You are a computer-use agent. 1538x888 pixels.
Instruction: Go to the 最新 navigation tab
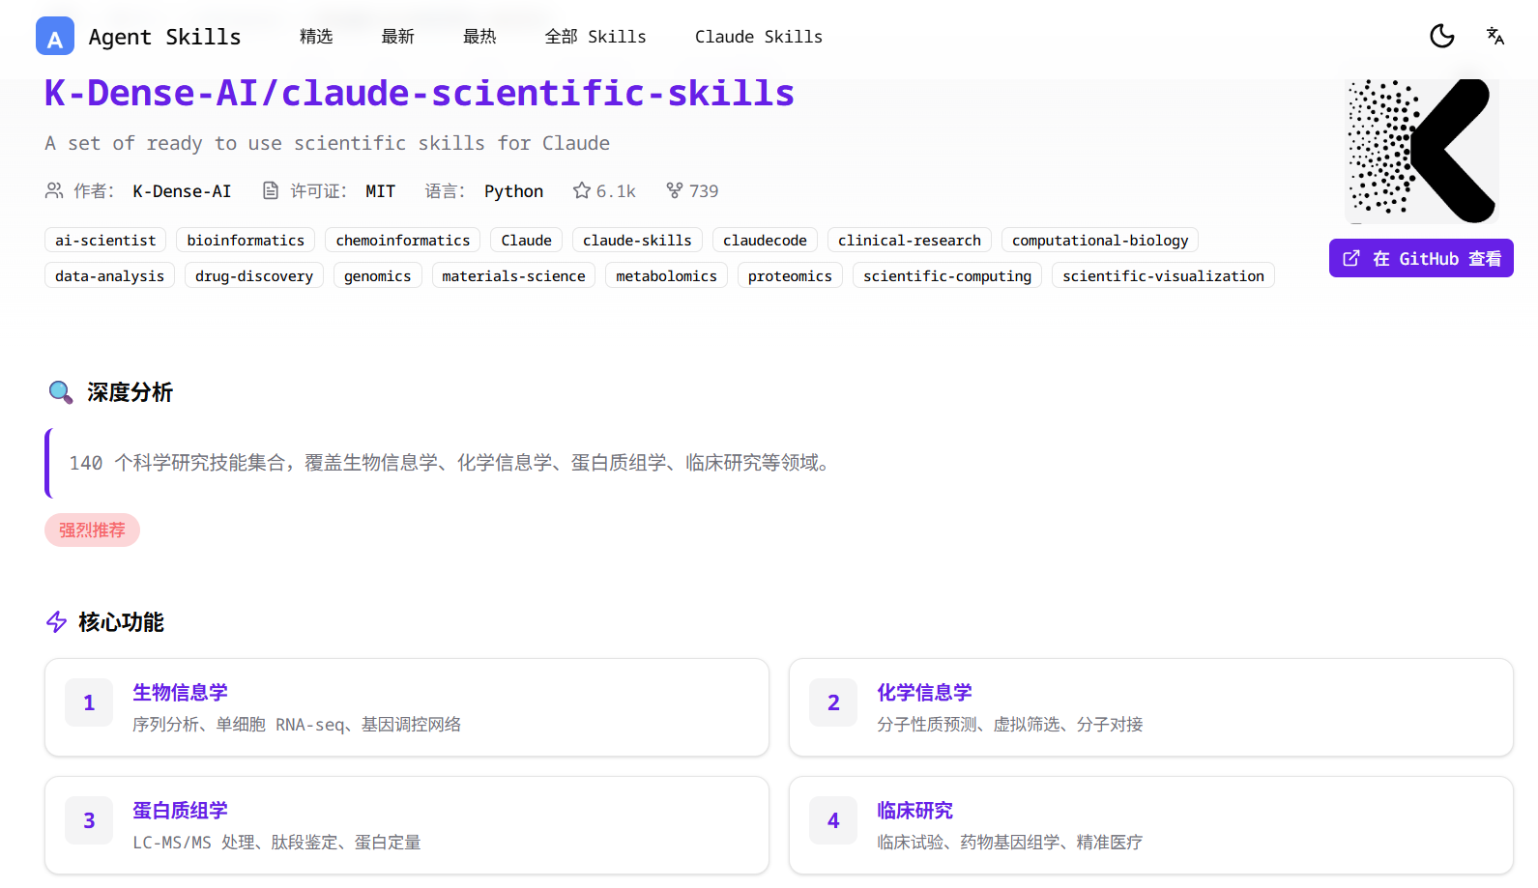click(397, 37)
